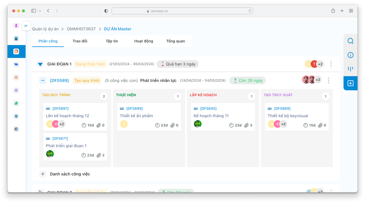Switch to the Trao đổi tab
The image size is (365, 203).
click(80, 41)
